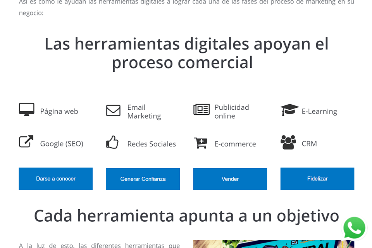The image size is (372, 248).
Task: Open the colorful image thumbnail at page bottom
Action: pyautogui.click(x=274, y=244)
